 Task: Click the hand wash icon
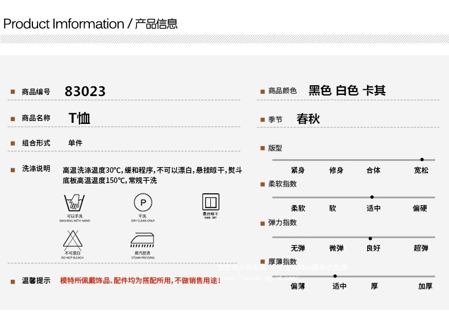[74, 203]
